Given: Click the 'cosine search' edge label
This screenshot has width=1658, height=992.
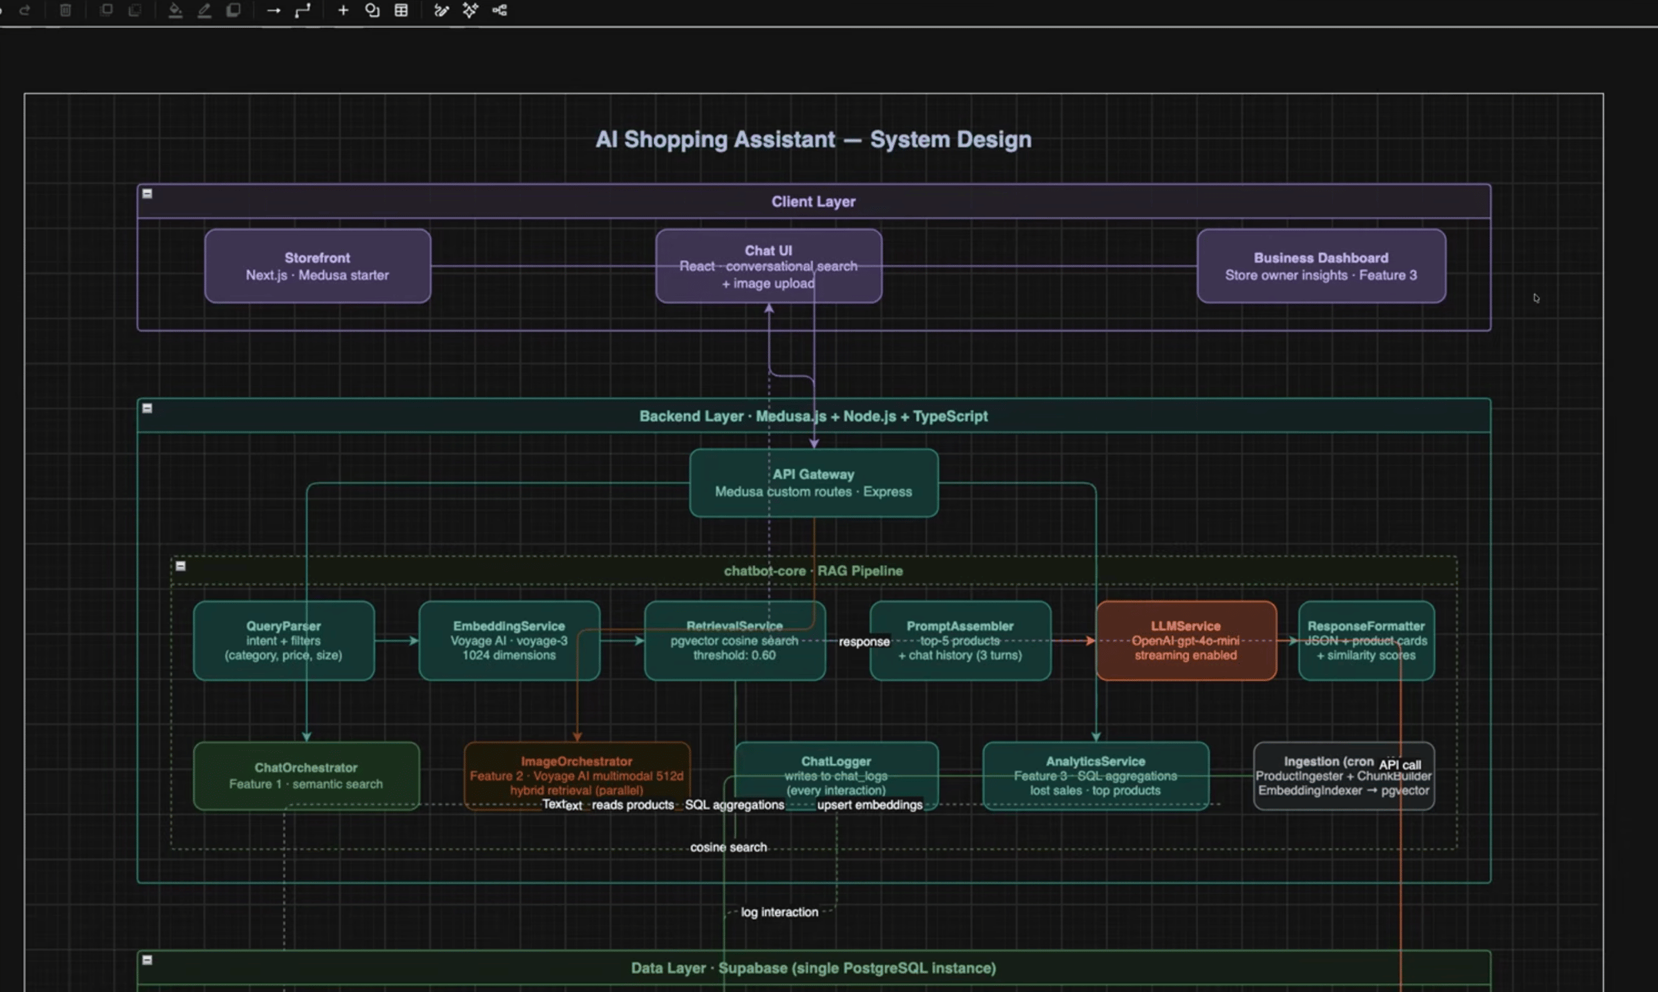Looking at the screenshot, I should pos(729,847).
